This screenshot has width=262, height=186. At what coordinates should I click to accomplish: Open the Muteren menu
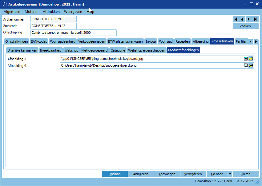click(x=31, y=12)
